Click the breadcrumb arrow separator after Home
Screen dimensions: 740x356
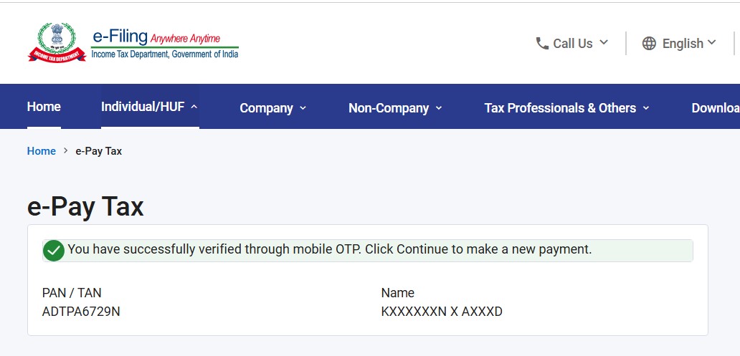pos(65,151)
